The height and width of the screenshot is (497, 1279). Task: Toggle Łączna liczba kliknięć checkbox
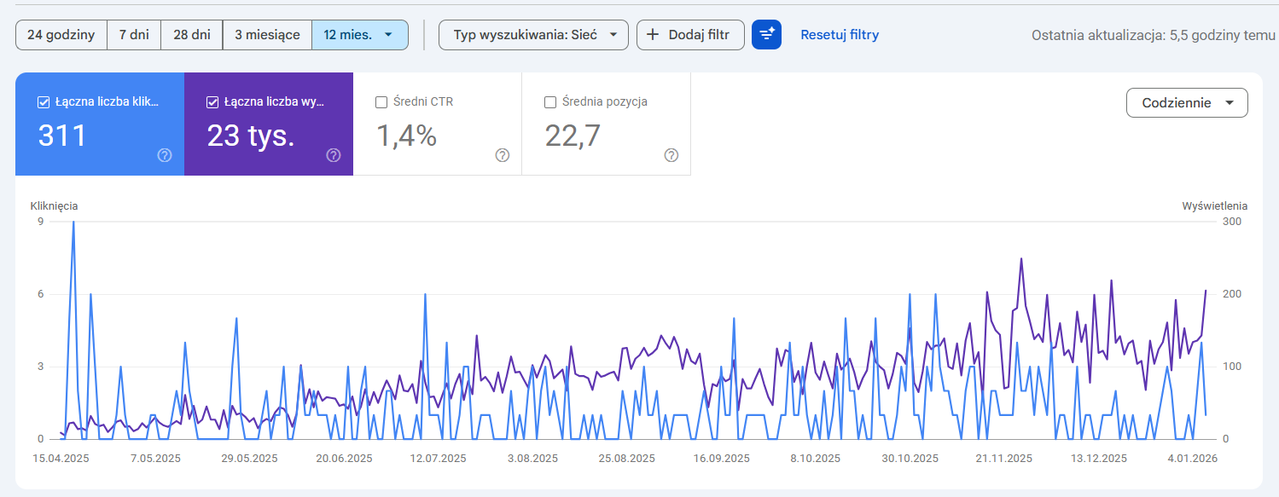pos(44,102)
